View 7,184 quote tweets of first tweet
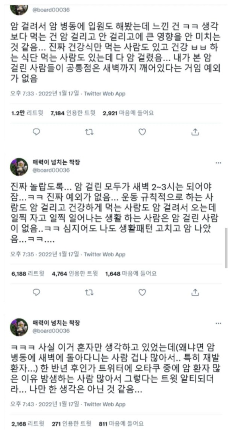 tap(73, 113)
